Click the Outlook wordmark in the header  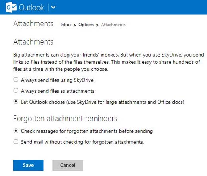tap(31, 8)
